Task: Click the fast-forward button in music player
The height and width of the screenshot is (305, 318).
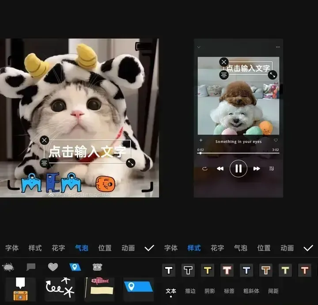Action: click(257, 169)
